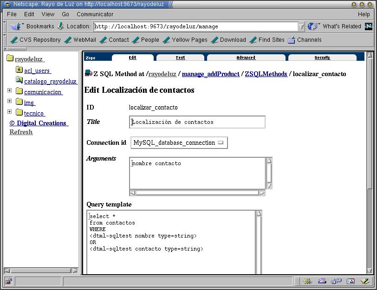Open Mailbox from the component bar

(x=322, y=281)
